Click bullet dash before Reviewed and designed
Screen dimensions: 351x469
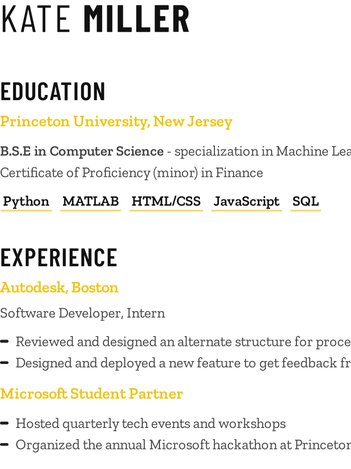4,341
